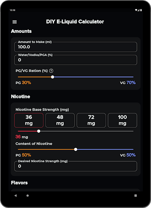Image resolution: width=151 pixels, height=208 pixels.
Task: Click the DIY E-Liquid Calculator title
Action: (75, 22)
